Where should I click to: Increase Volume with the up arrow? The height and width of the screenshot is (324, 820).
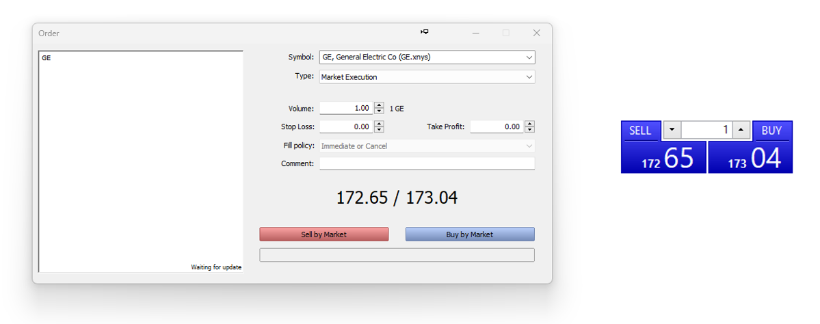(380, 105)
